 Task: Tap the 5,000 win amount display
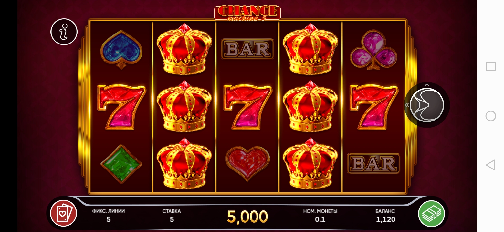[x=247, y=217]
